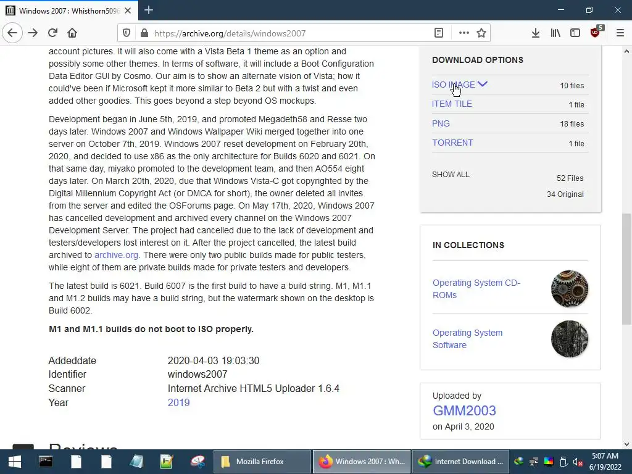The image size is (632, 474).
Task: Close the Windows 2007 tab
Action: [128, 10]
